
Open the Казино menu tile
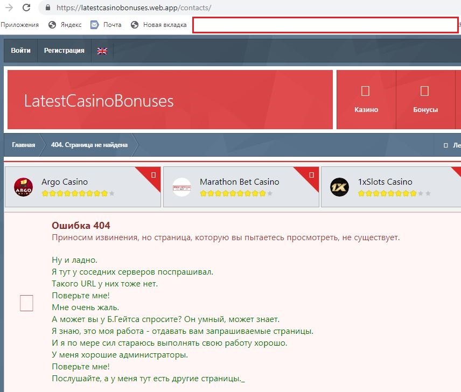(366, 100)
